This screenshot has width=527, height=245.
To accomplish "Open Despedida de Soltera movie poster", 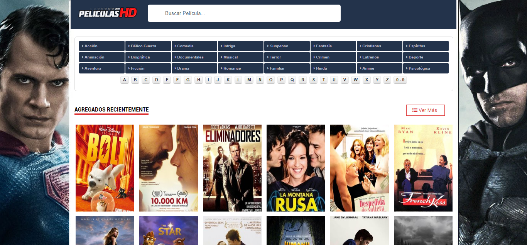I will tap(360, 168).
